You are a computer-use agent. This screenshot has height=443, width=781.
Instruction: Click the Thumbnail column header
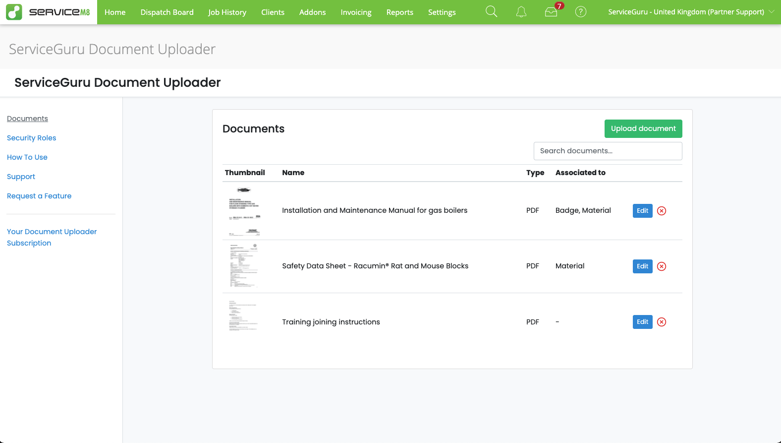click(245, 173)
